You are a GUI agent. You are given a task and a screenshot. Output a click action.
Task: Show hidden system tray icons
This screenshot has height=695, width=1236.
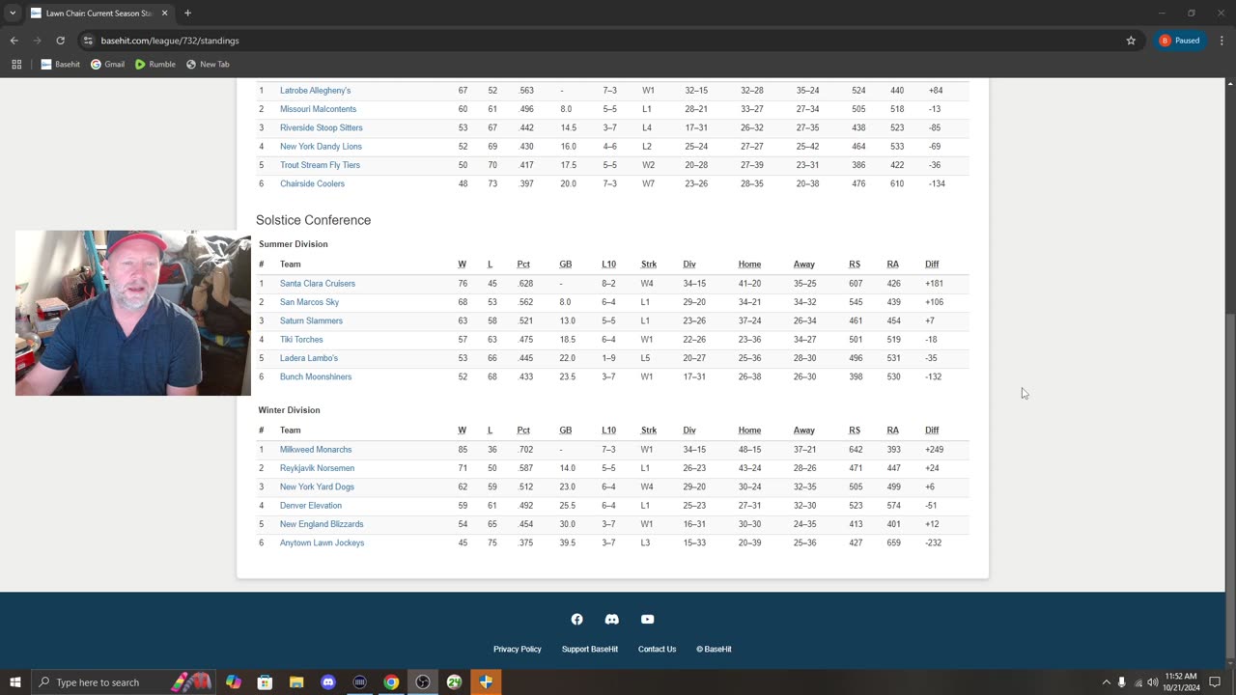(1107, 682)
